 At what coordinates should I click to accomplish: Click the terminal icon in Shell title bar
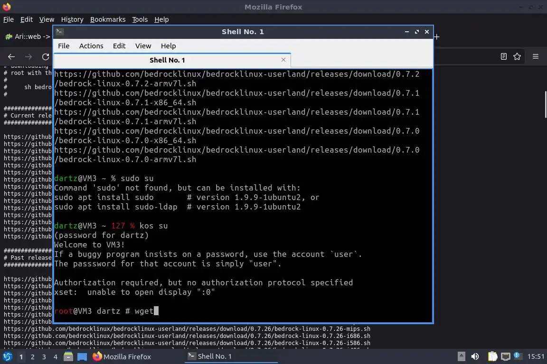tap(59, 32)
